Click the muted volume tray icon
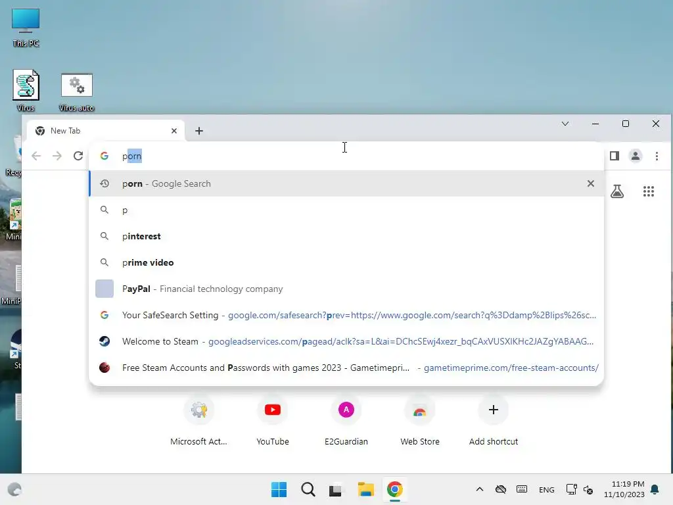This screenshot has height=505, width=673. 588,489
